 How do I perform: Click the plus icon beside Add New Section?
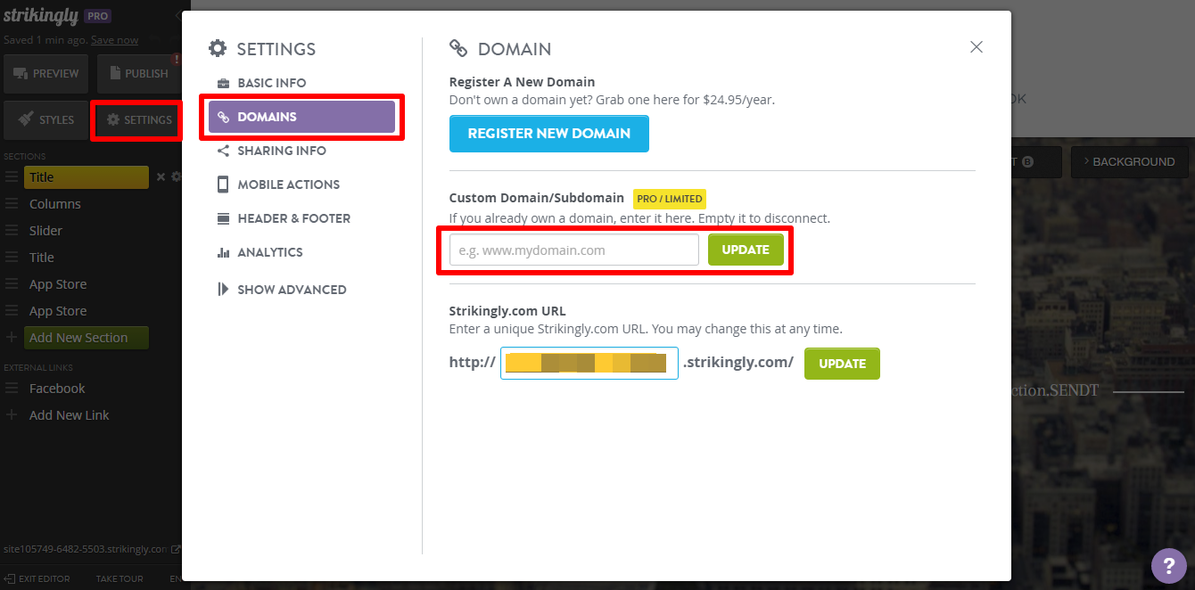point(12,338)
